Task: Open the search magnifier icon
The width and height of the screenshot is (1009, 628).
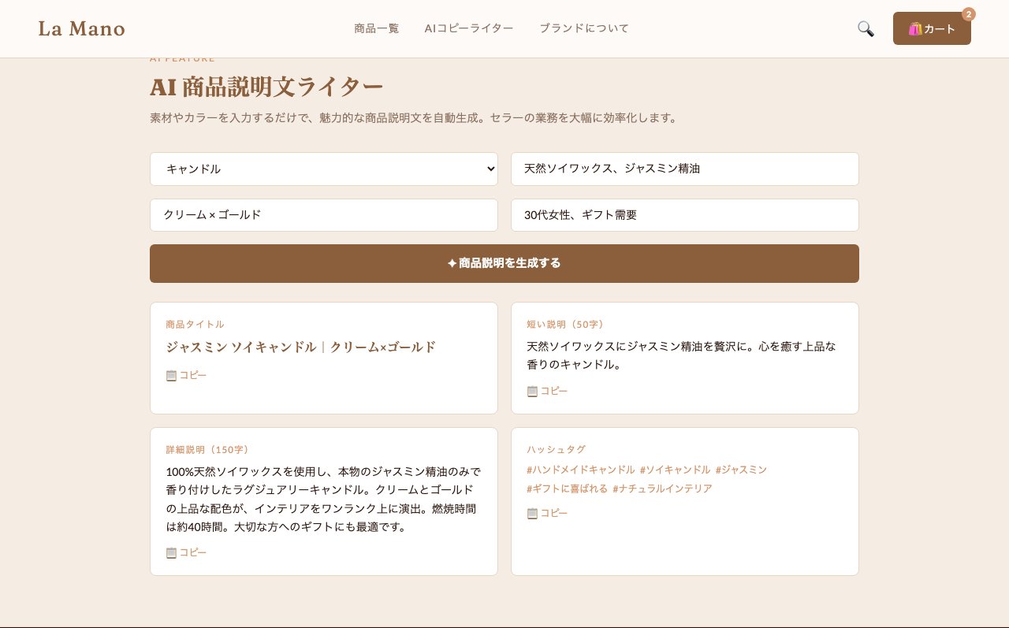Action: coord(866,28)
